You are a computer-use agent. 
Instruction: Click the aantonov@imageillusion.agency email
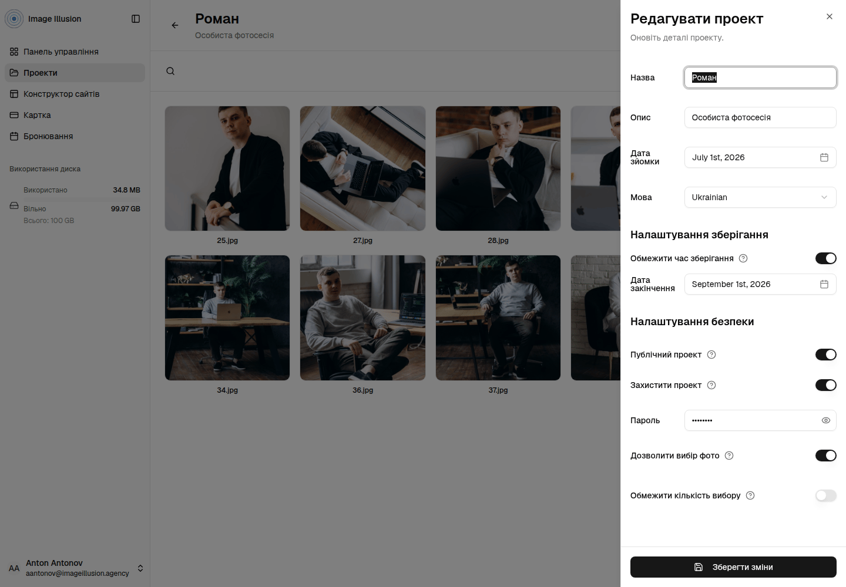[x=78, y=573]
